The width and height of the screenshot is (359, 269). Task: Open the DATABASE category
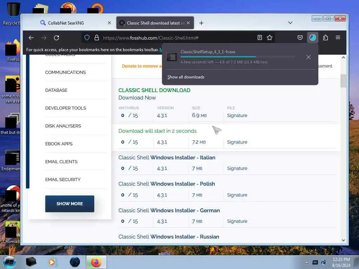pyautogui.click(x=56, y=90)
